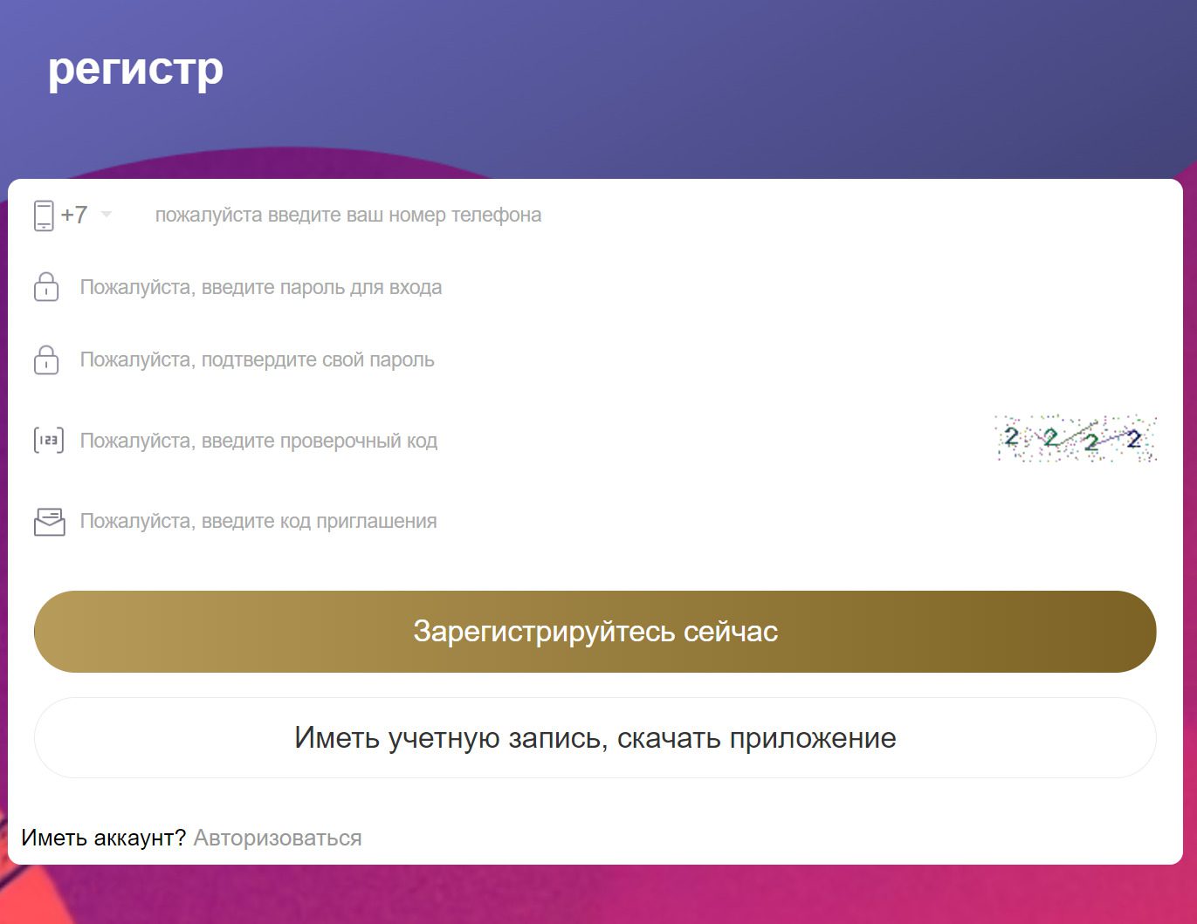Focus the confirm password input field

(618, 359)
